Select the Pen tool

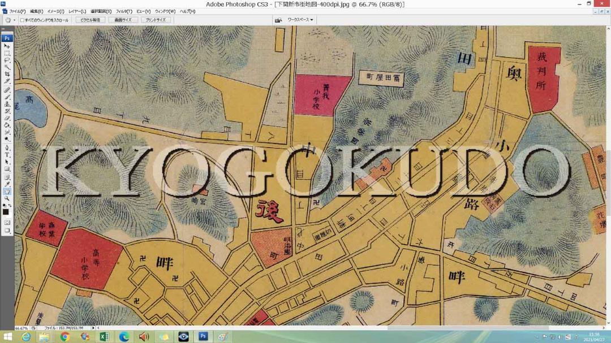tap(7, 148)
